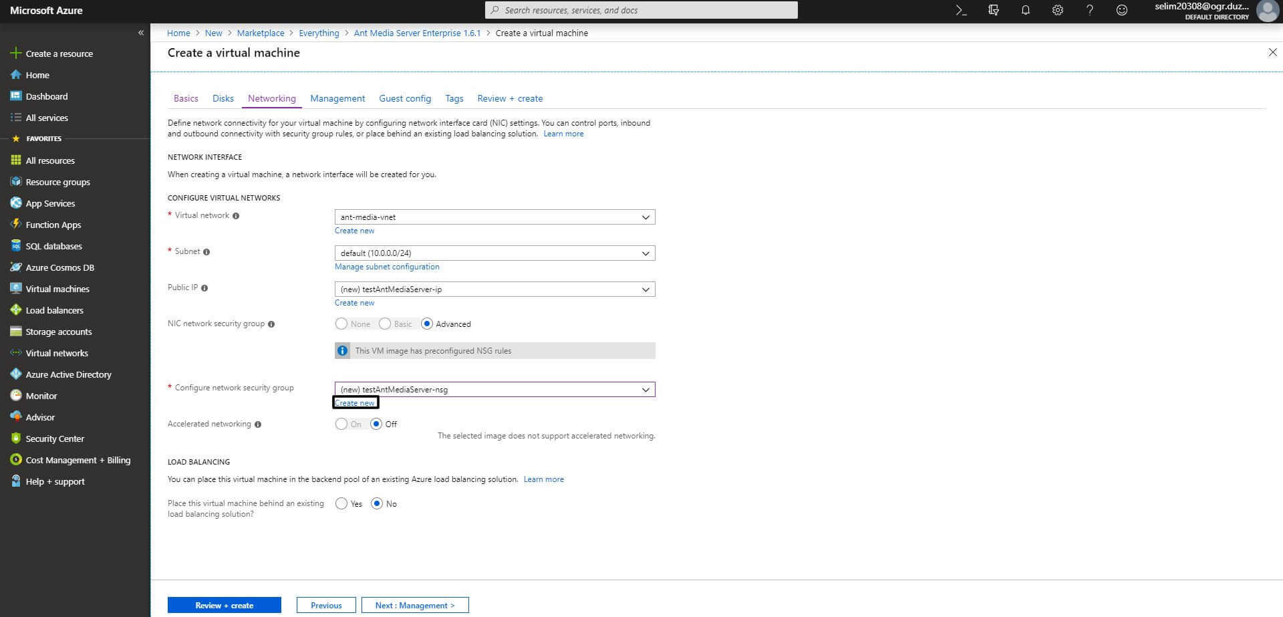Click the Dashboard icon in the sidebar

click(x=16, y=96)
